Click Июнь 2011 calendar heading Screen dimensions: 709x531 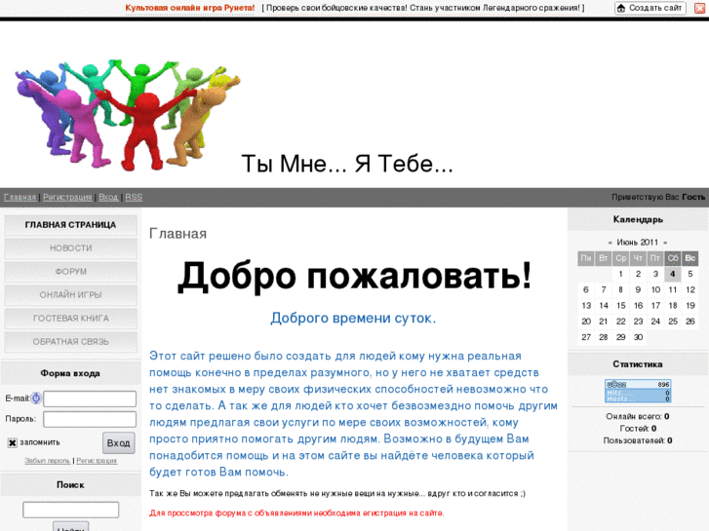click(638, 243)
